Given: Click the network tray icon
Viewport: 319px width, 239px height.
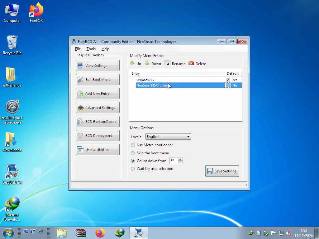Looking at the screenshot, I should pyautogui.click(x=281, y=233).
